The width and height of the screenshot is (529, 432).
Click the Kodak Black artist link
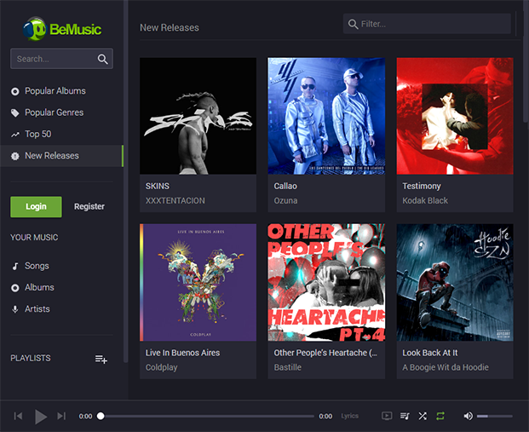click(x=425, y=201)
